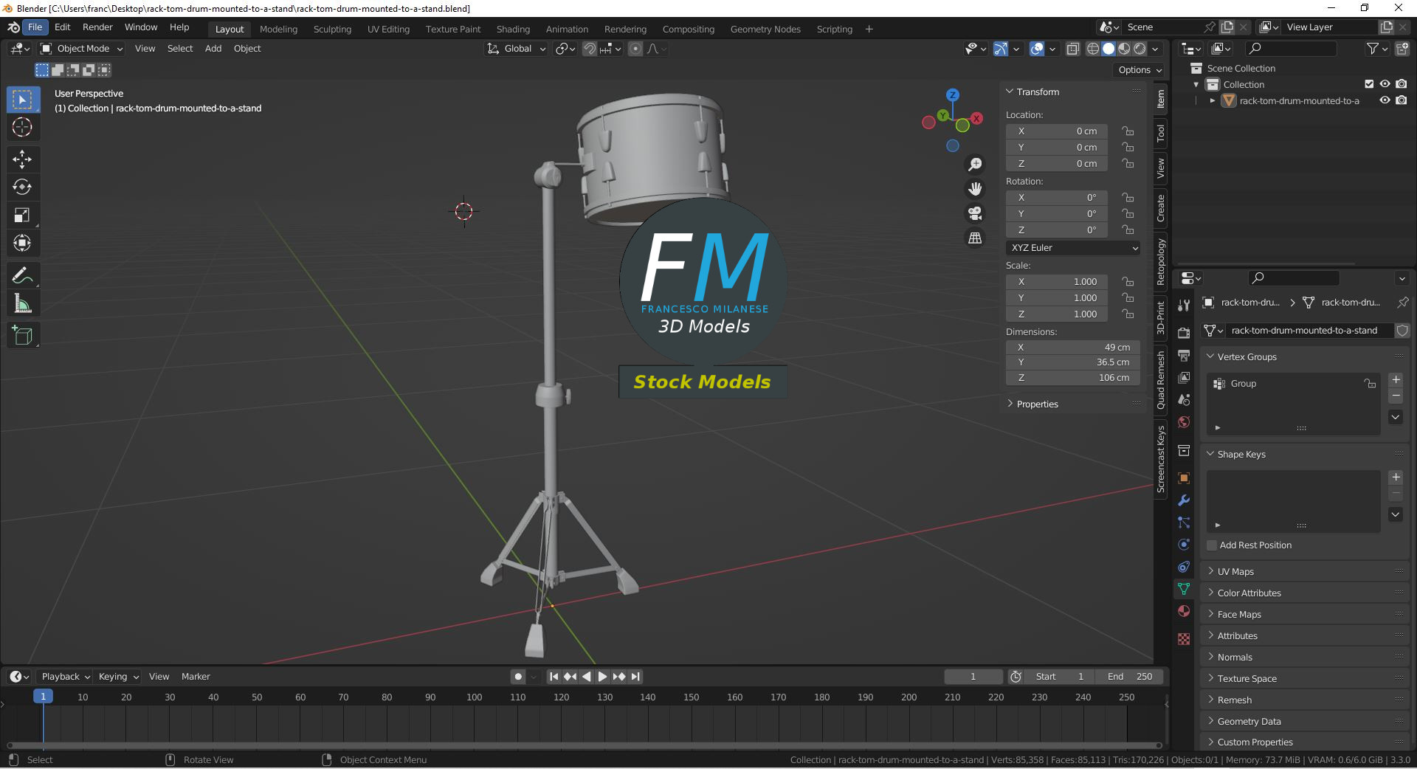
Task: Click the End frame field
Action: pos(1130,677)
